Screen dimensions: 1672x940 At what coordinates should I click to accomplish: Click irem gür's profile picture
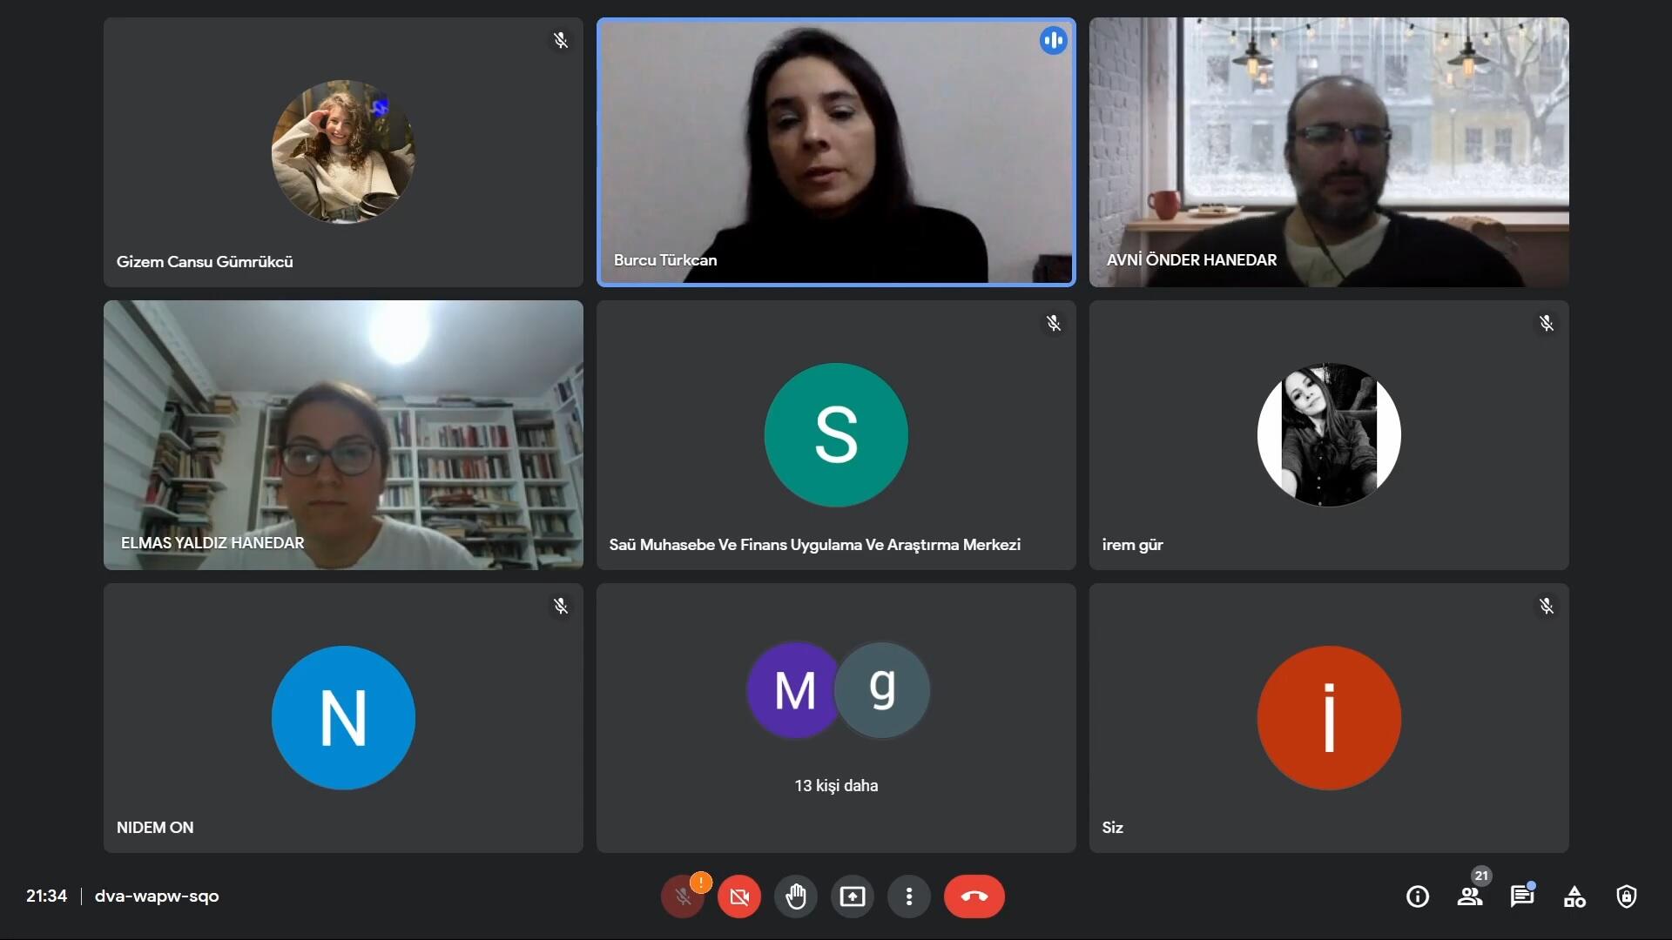click(x=1329, y=435)
